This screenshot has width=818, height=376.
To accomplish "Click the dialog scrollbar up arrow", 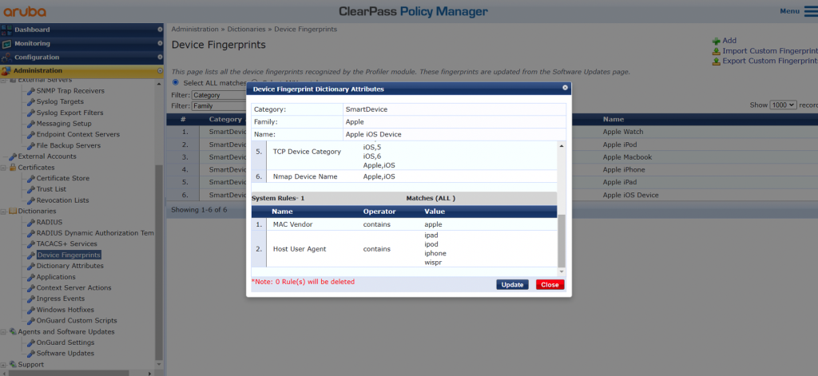I will point(562,146).
